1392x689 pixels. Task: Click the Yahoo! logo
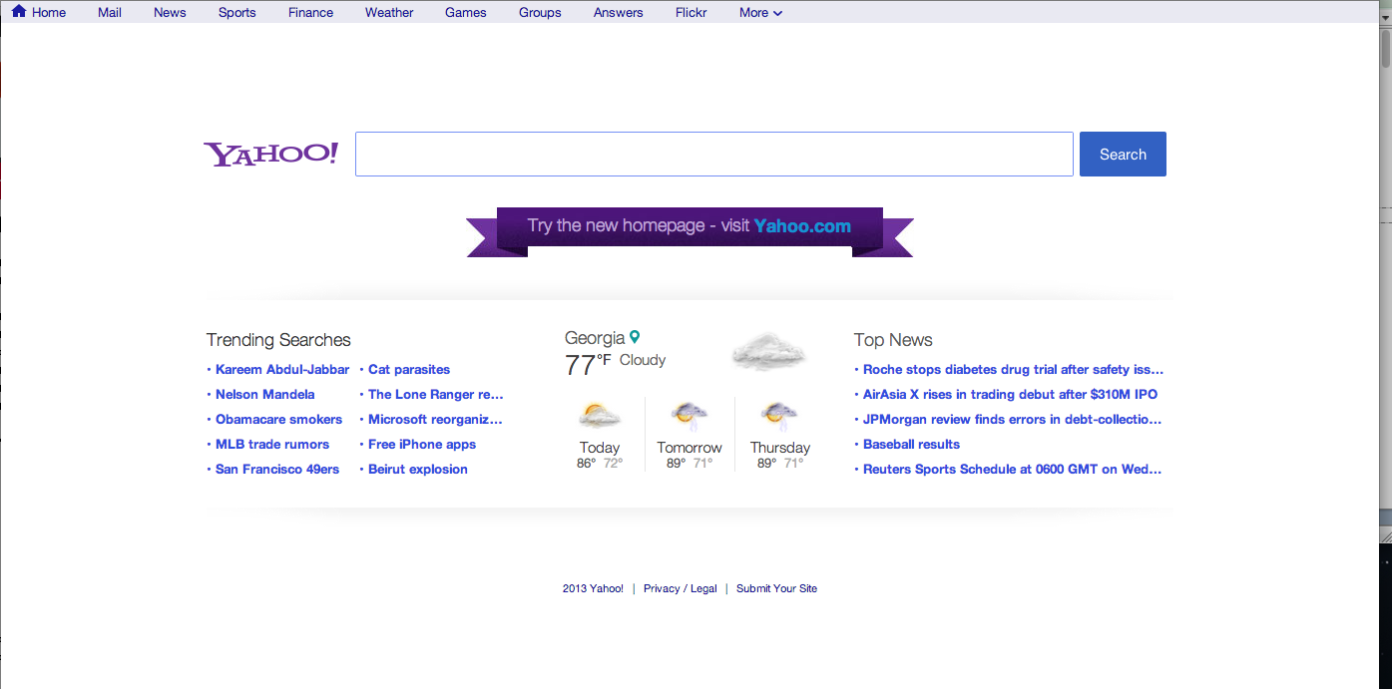click(x=271, y=155)
